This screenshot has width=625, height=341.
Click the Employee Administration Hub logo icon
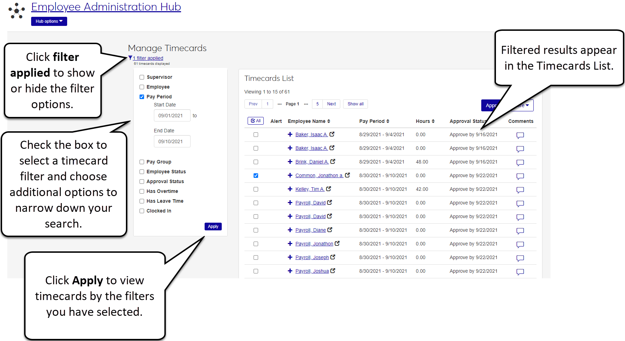point(16,11)
